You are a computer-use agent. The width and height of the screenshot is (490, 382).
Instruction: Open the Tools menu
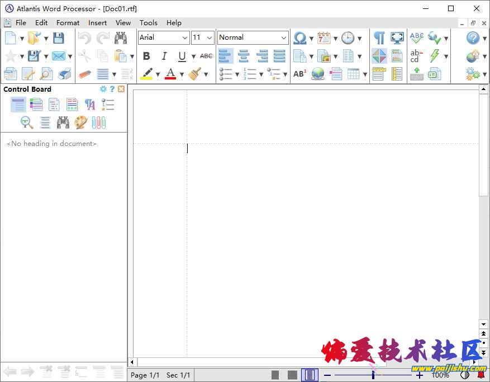point(148,23)
